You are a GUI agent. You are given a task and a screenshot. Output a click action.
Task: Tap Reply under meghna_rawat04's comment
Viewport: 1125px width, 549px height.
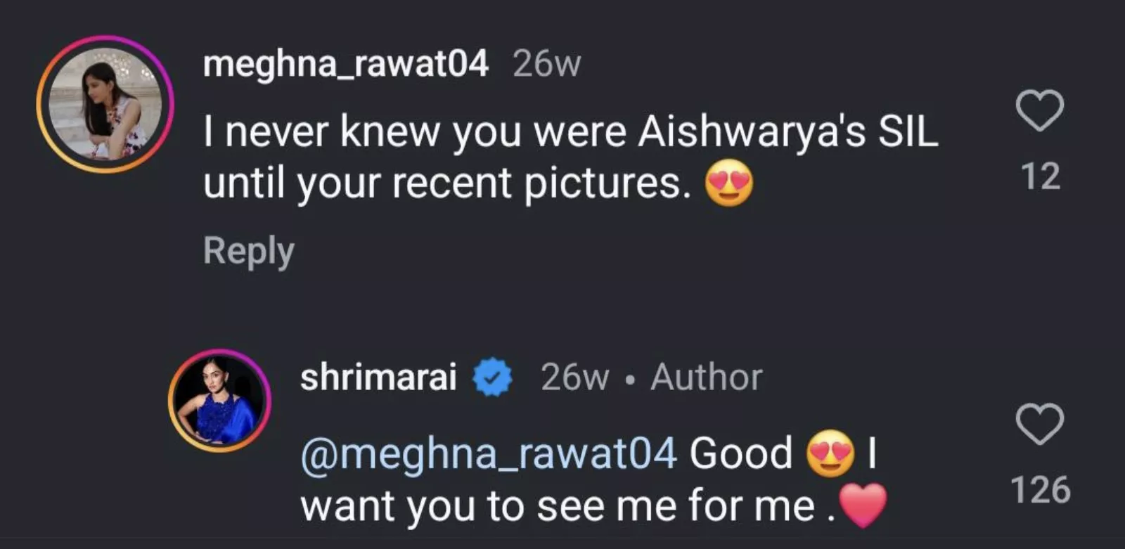click(248, 251)
